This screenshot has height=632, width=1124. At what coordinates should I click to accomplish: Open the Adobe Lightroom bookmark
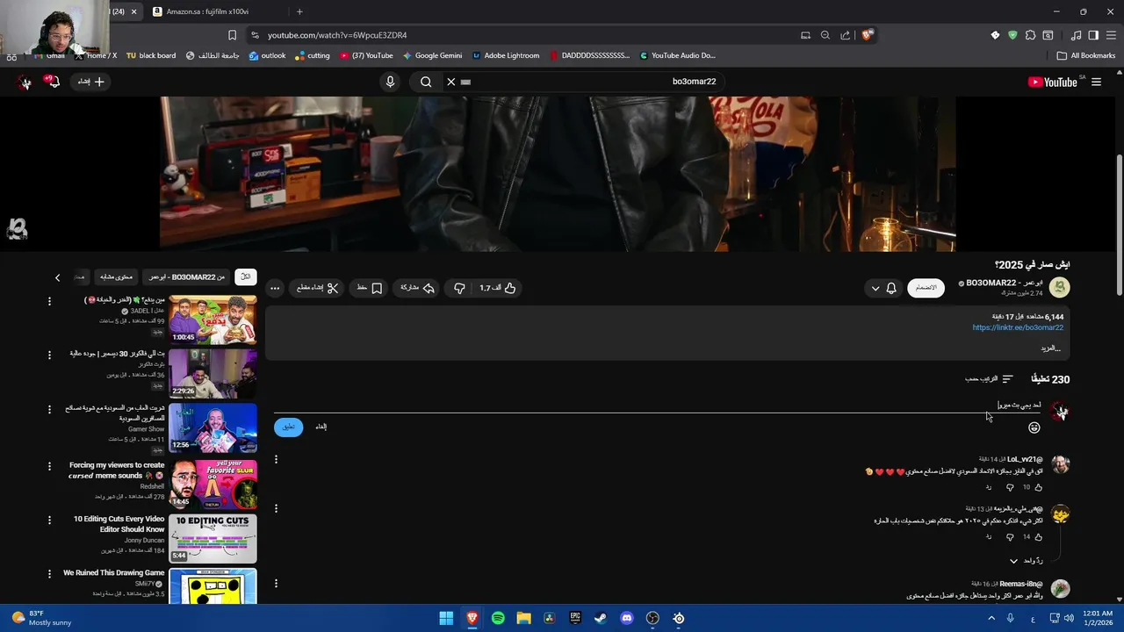coord(506,55)
